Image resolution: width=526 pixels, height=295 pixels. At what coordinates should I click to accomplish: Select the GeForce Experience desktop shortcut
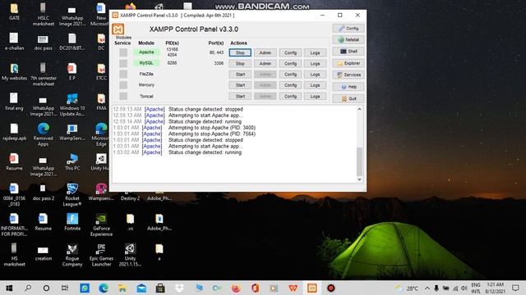(x=101, y=225)
